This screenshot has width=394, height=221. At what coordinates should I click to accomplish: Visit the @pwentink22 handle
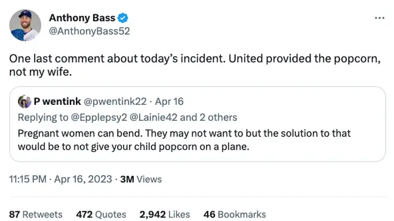tap(115, 102)
